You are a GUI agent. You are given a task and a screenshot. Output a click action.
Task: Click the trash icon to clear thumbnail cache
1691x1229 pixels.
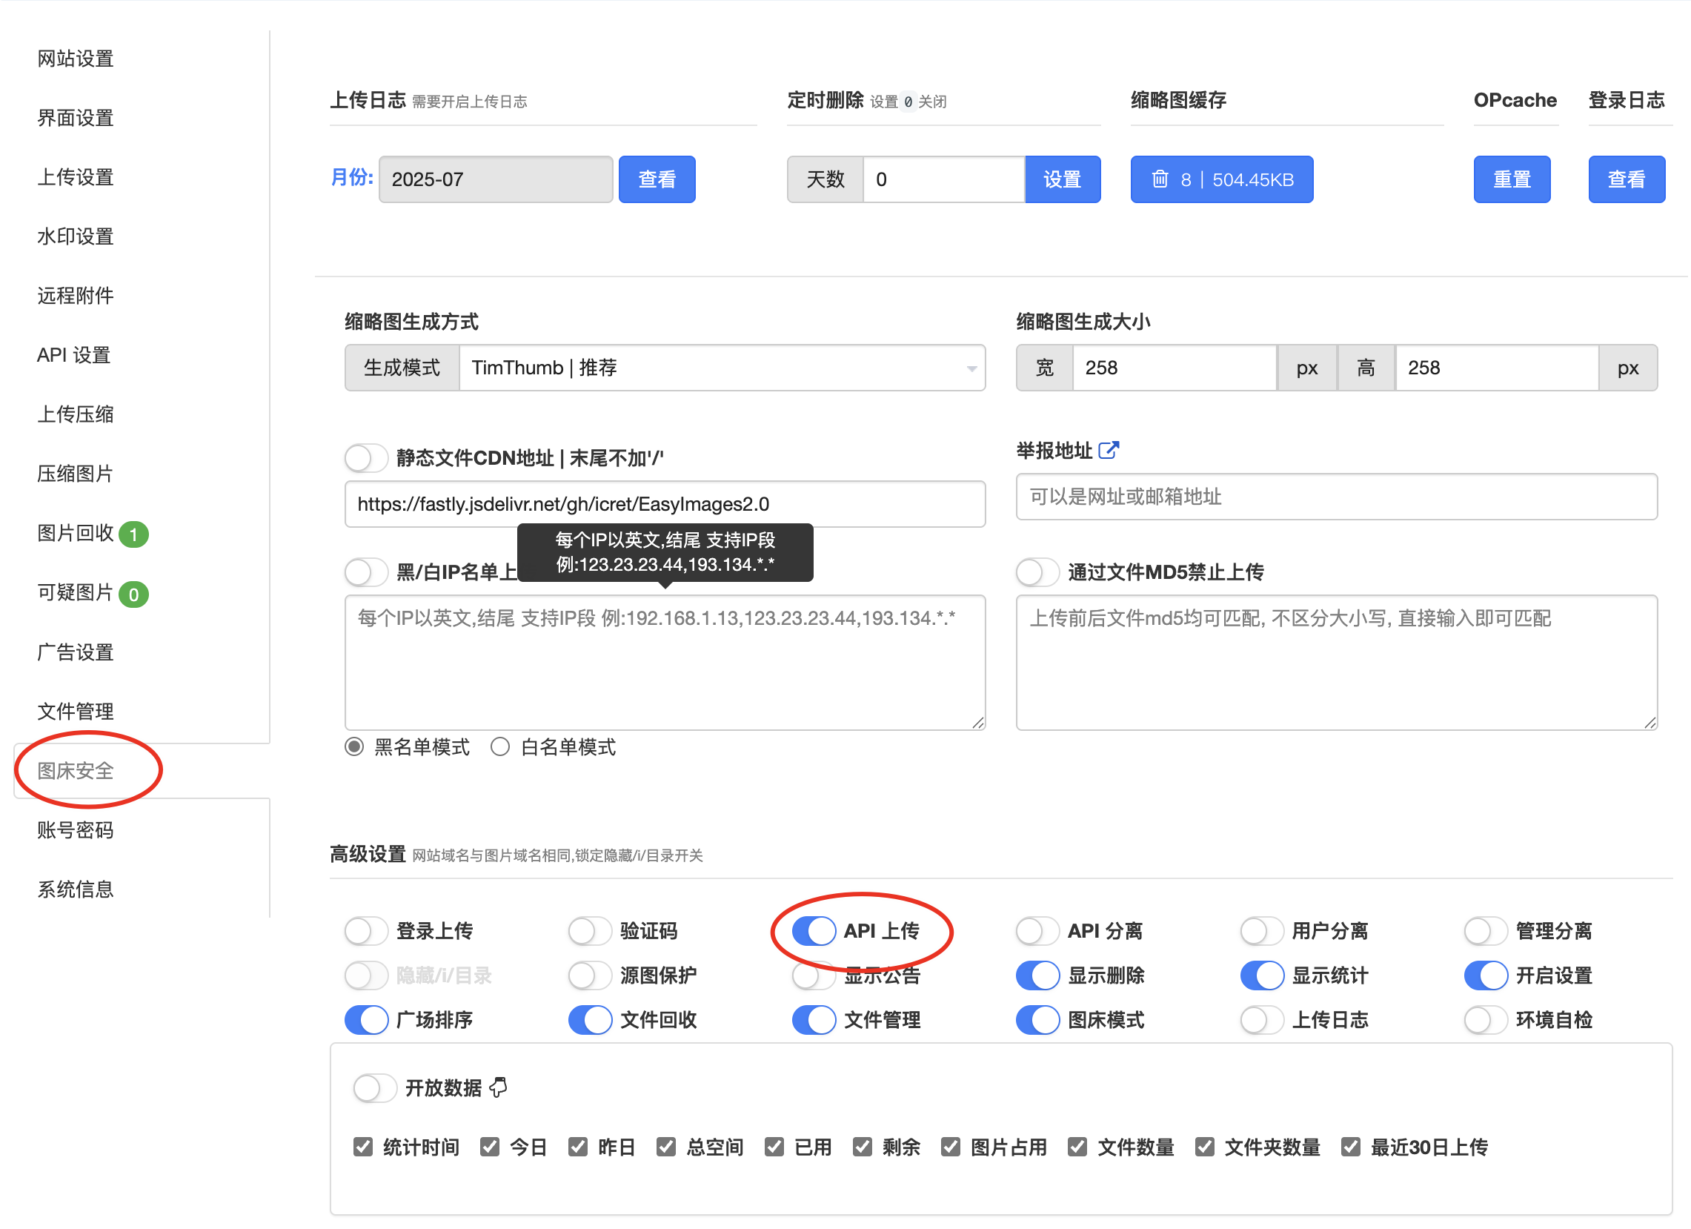(1160, 179)
